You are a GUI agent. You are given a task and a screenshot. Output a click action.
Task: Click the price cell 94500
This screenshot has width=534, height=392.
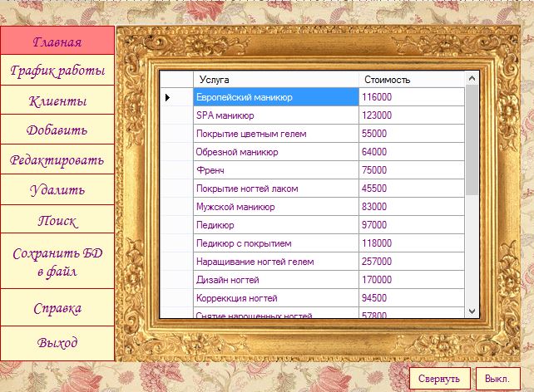coord(412,298)
